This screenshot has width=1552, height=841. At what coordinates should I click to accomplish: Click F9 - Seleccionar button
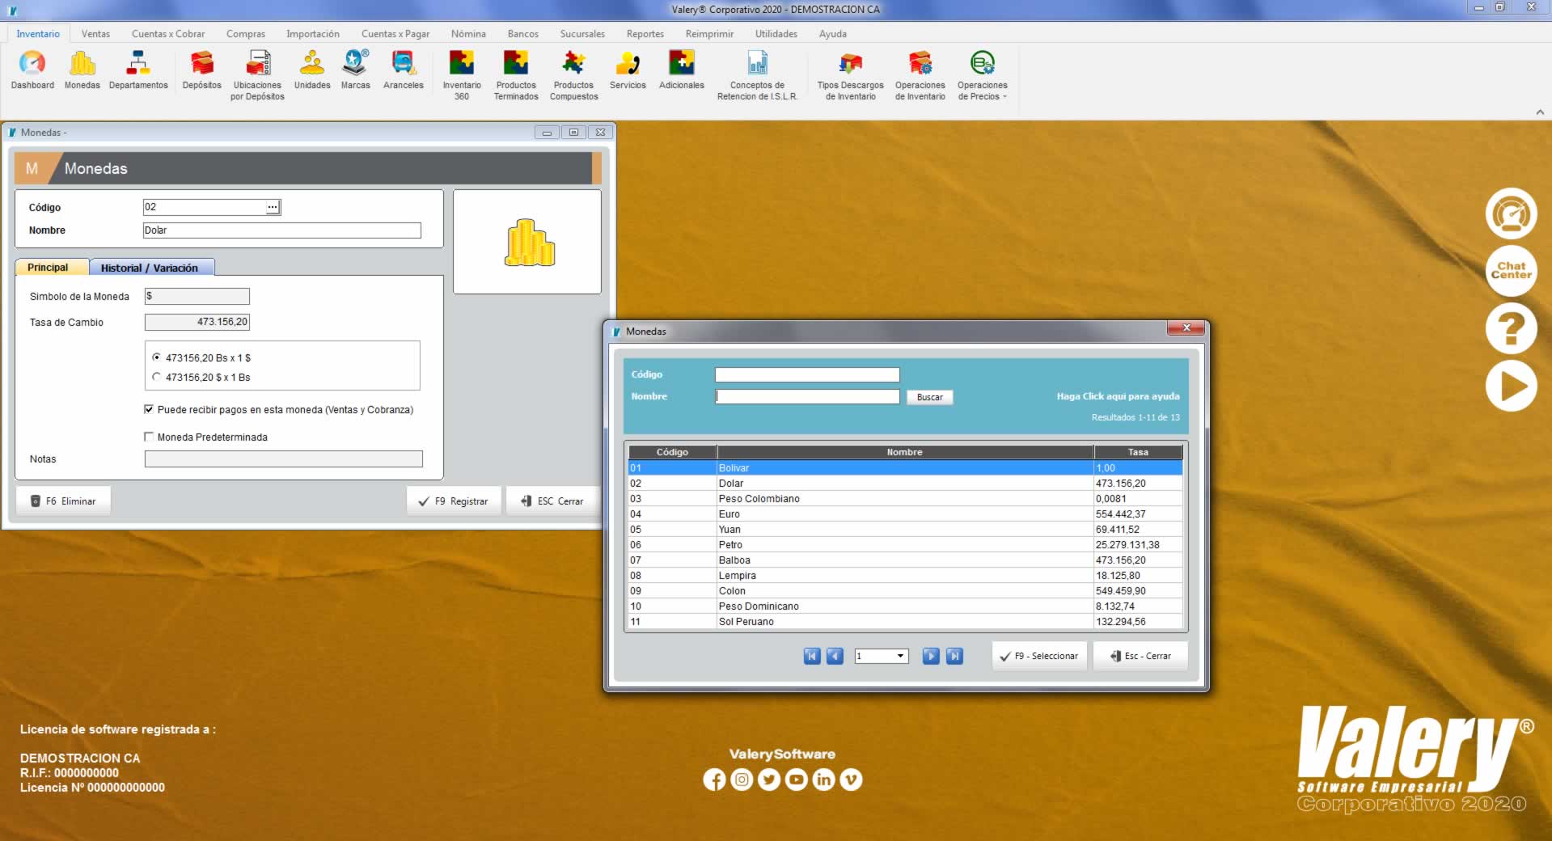(x=1039, y=656)
